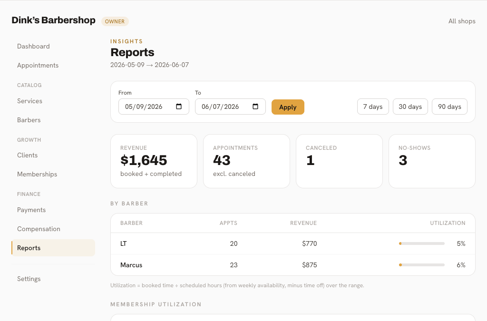Screen dimensions: 487x321
Task: Open Payments under Finance
Action: pyautogui.click(x=31, y=210)
